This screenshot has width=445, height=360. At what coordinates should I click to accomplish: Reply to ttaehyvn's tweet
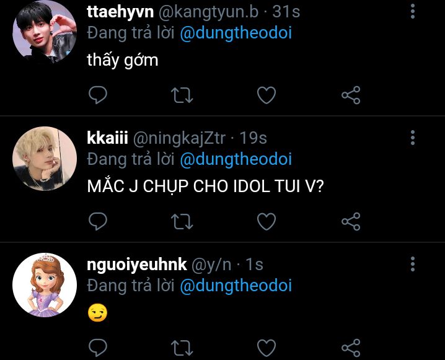pos(98,95)
